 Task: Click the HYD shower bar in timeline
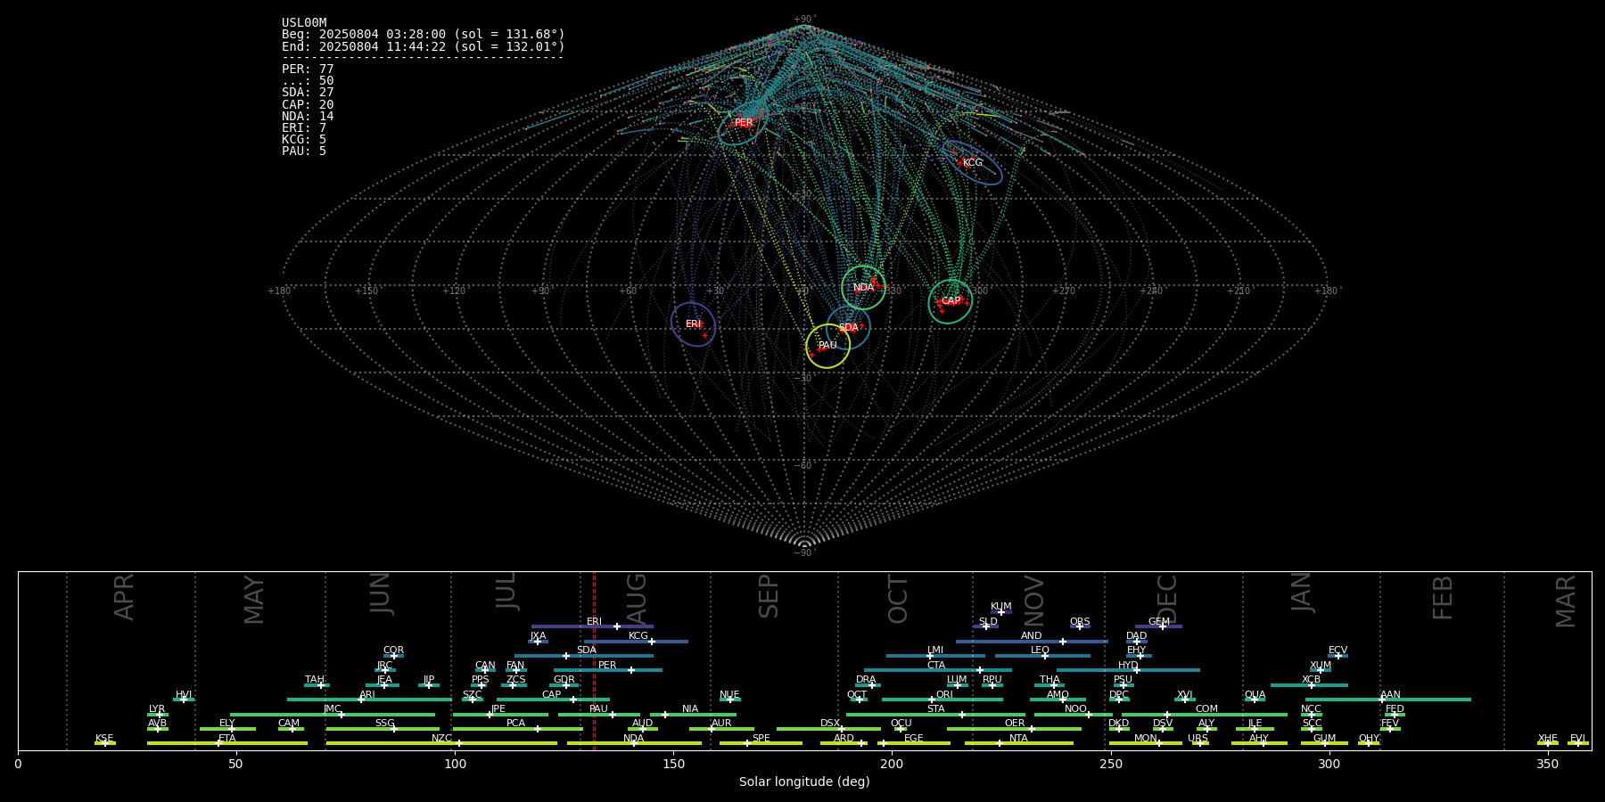pyautogui.click(x=1128, y=670)
